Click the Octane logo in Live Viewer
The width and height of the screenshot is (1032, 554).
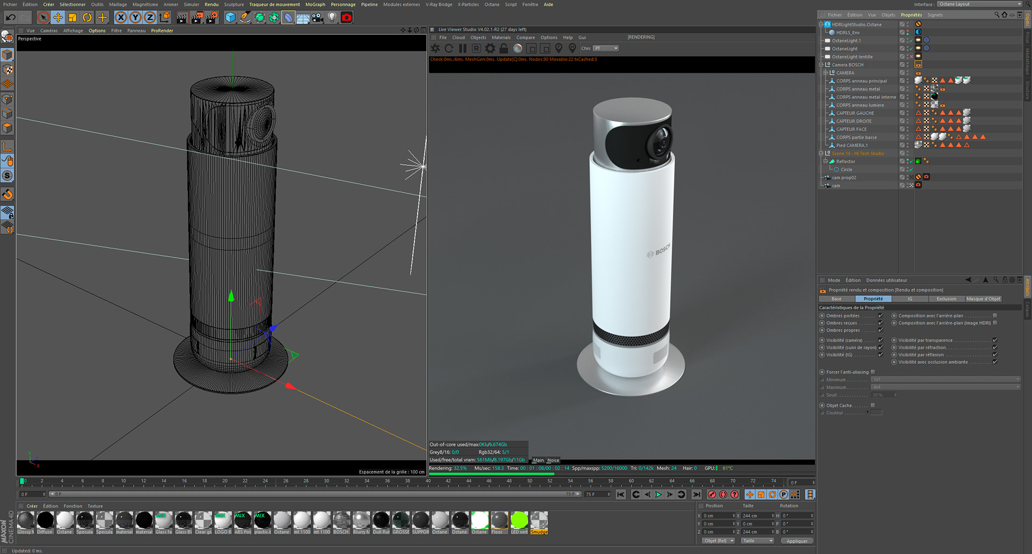pos(435,48)
